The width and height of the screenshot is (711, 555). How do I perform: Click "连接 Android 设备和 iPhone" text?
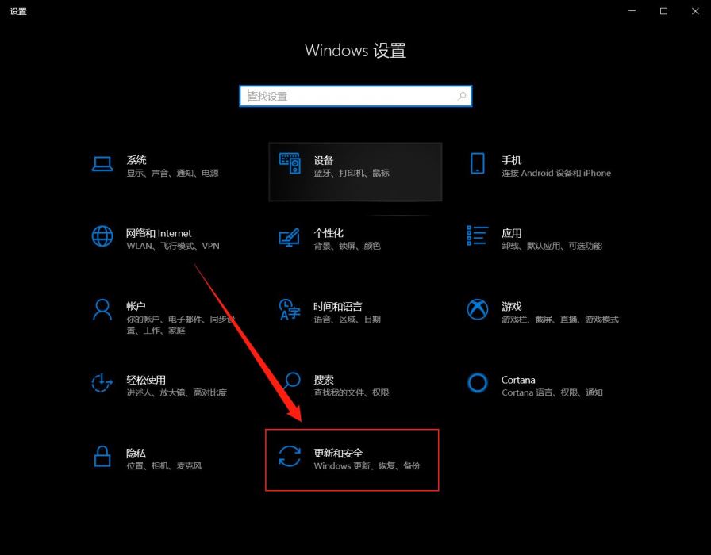point(556,173)
